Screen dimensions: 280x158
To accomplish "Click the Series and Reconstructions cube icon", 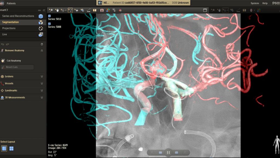I will (41, 16).
